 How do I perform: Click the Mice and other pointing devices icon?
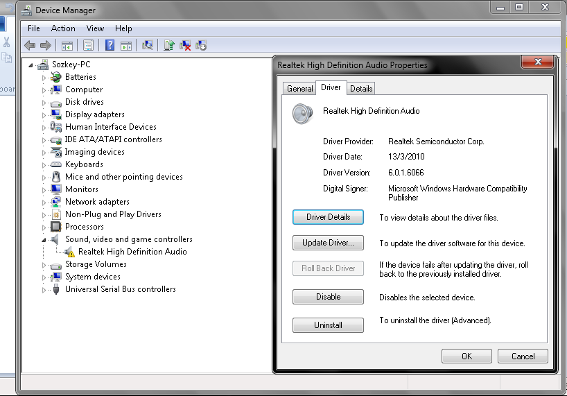point(56,177)
